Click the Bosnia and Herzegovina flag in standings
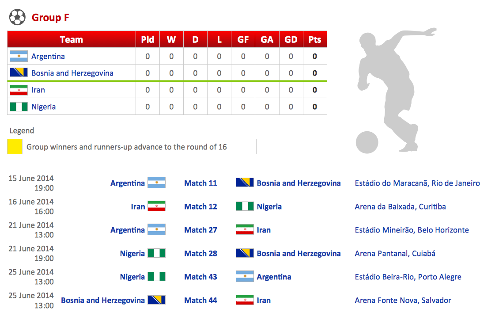 pos(19,73)
